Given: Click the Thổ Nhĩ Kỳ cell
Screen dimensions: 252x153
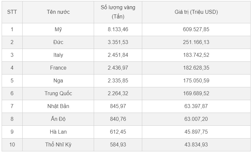Looking at the screenshot, I should point(58,144).
